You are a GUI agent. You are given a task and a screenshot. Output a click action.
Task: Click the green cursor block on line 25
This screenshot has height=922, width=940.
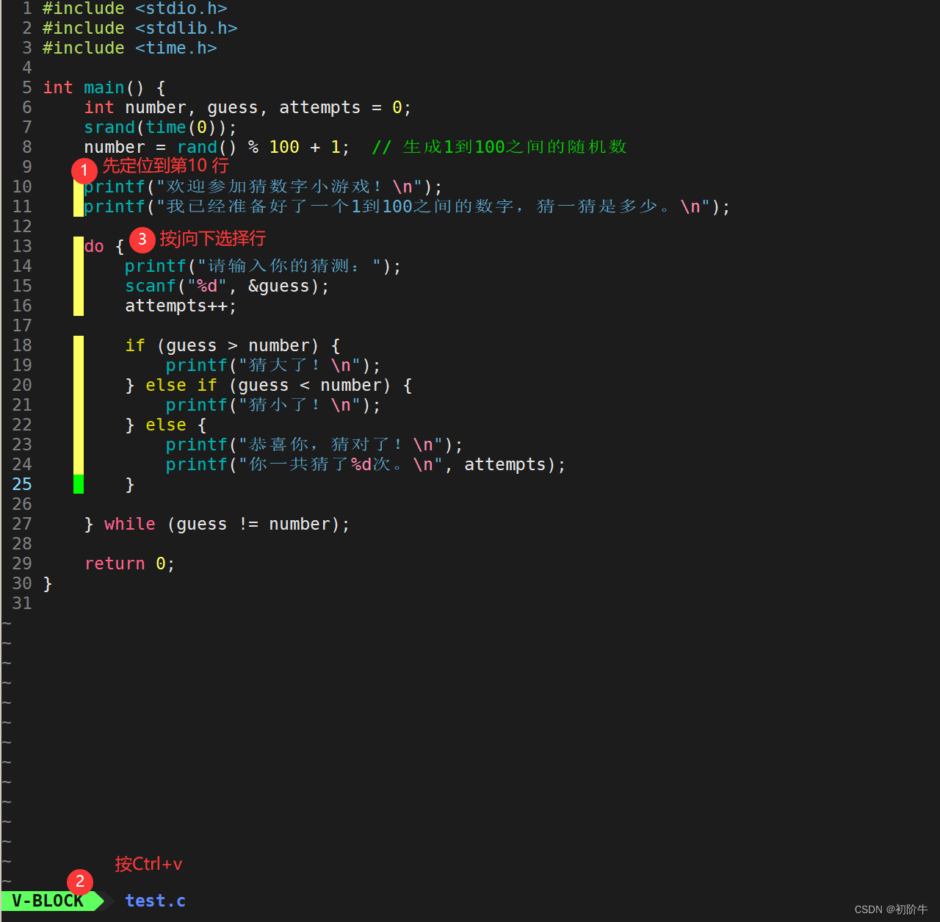(79, 484)
